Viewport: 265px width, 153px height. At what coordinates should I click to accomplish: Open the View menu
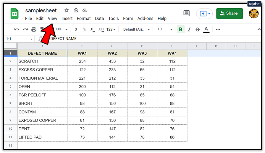coord(52,18)
